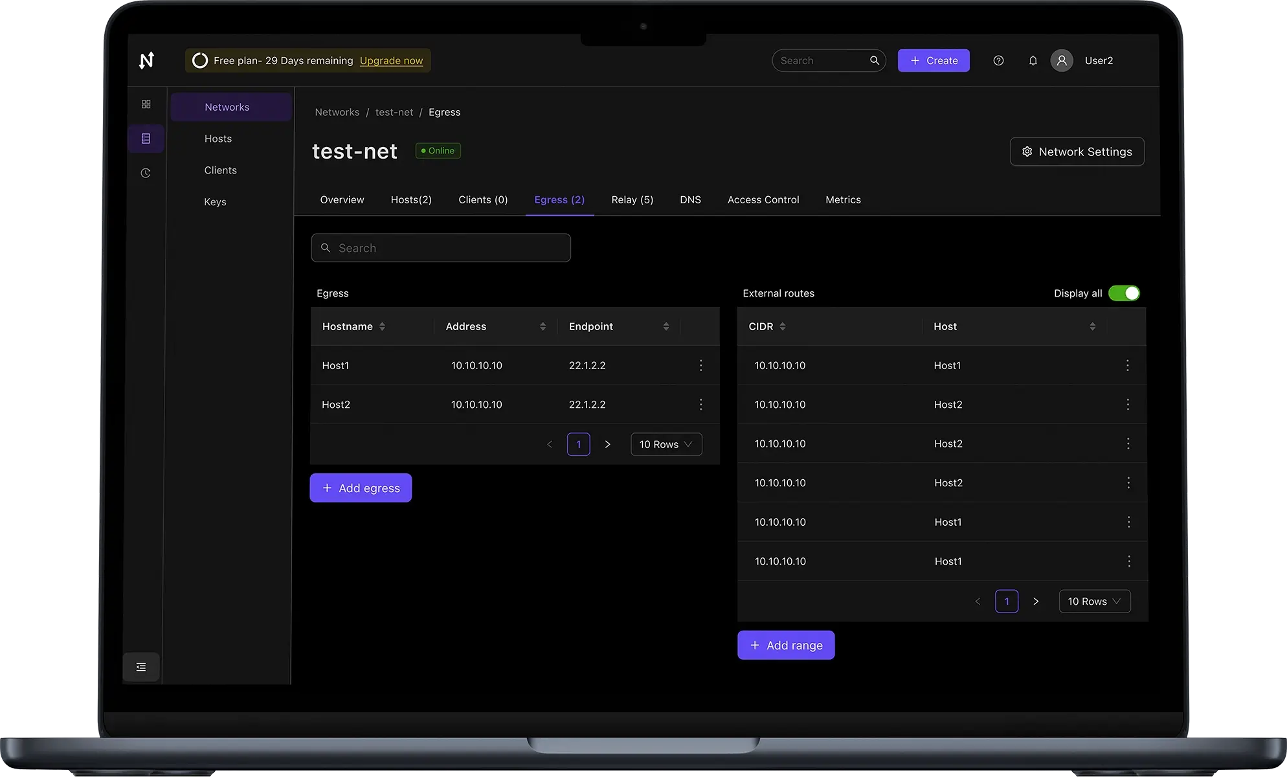Click the Egress search field
This screenshot has height=777, width=1287.
441,248
